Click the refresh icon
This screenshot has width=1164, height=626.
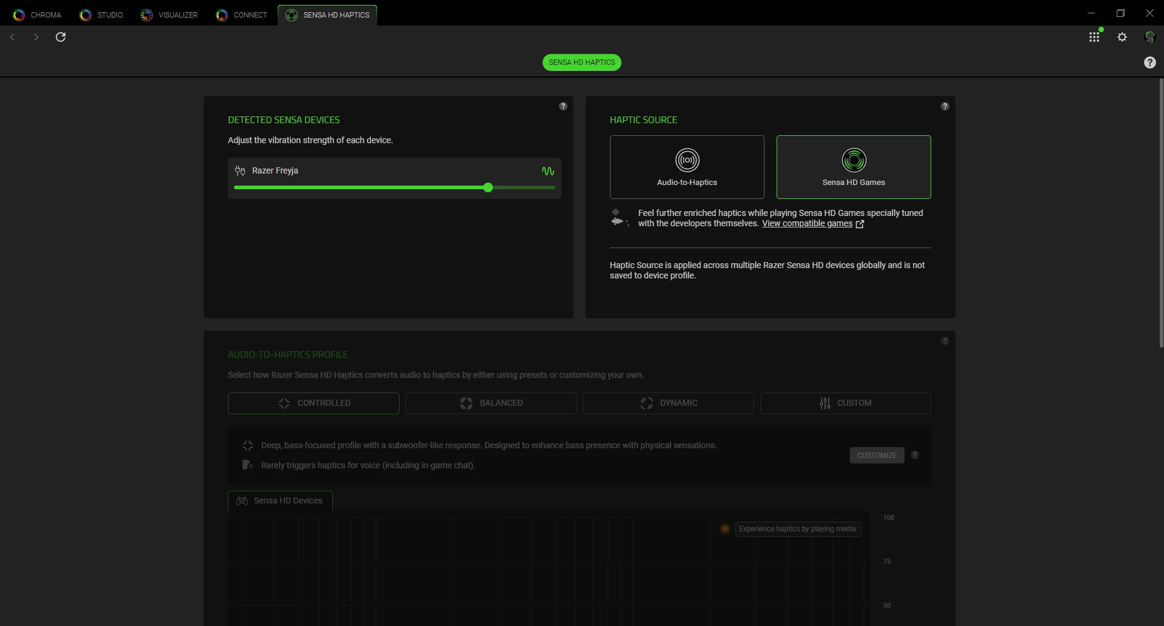click(61, 38)
